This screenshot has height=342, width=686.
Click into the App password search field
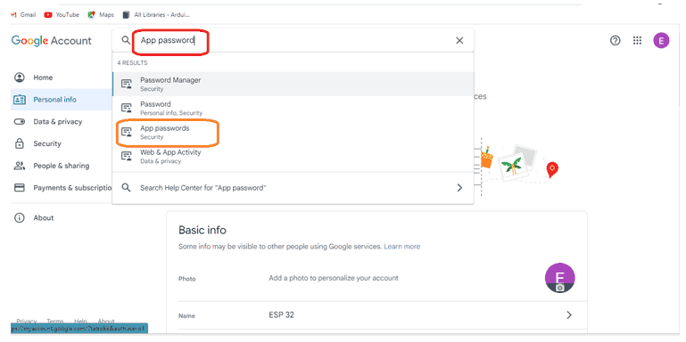click(x=293, y=40)
